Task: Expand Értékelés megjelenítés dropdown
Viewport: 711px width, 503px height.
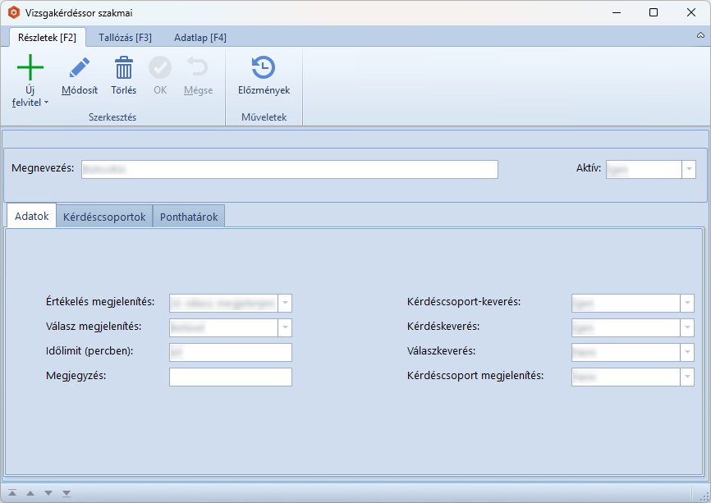Action: coord(285,303)
